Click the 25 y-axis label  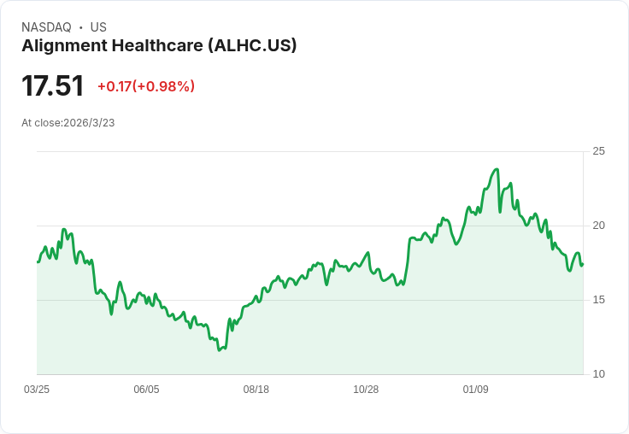[x=599, y=151]
